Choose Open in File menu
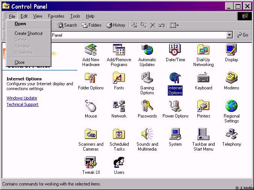Viewport: 254px width, 190px height. point(29,24)
